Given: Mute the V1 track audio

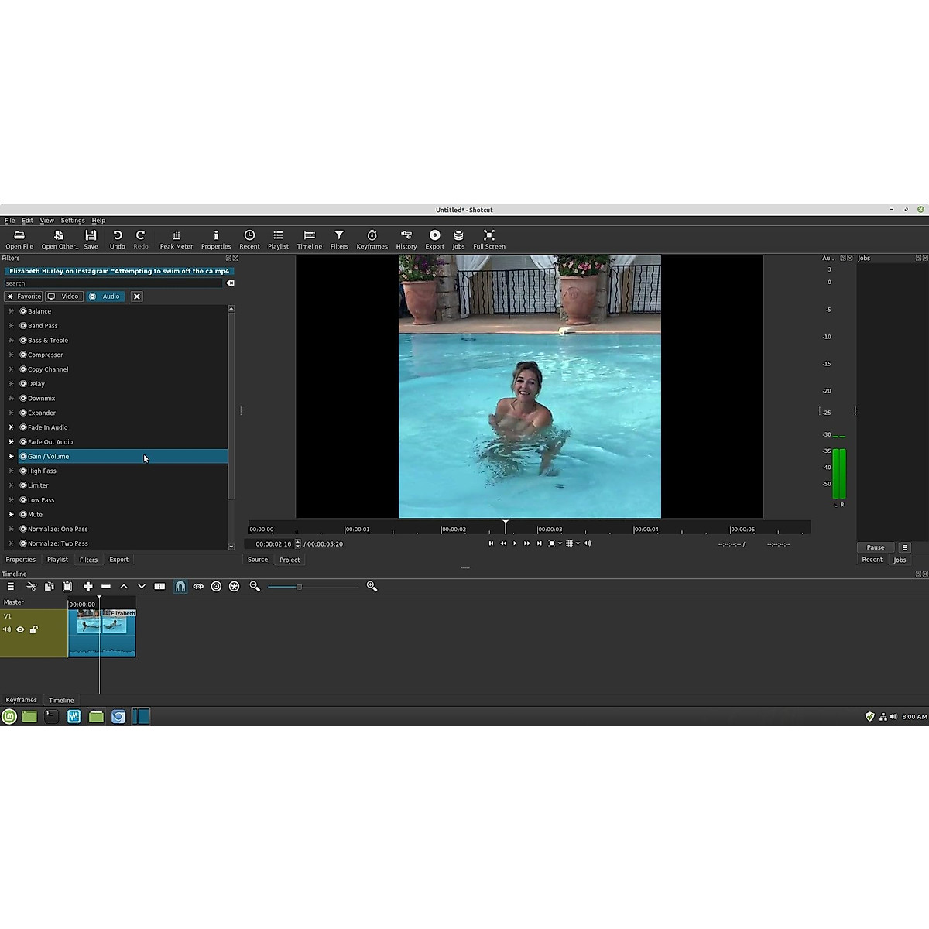Looking at the screenshot, I should click(7, 630).
